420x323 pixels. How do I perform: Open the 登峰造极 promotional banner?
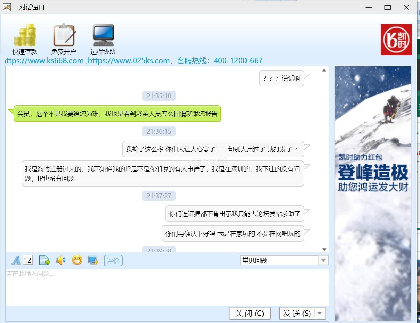pos(373,193)
